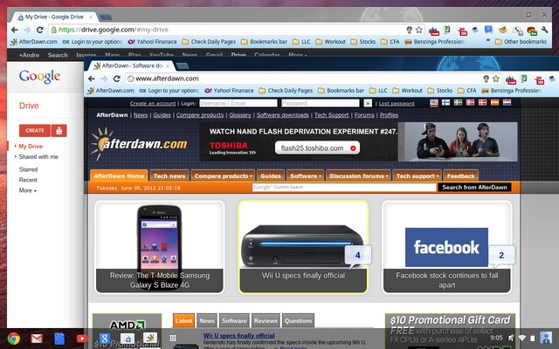Image resolution: width=559 pixels, height=349 pixels.
Task: Select the Finnish flag language icon
Action: coord(446,103)
